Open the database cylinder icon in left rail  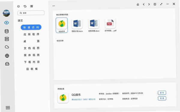pos(7,31)
